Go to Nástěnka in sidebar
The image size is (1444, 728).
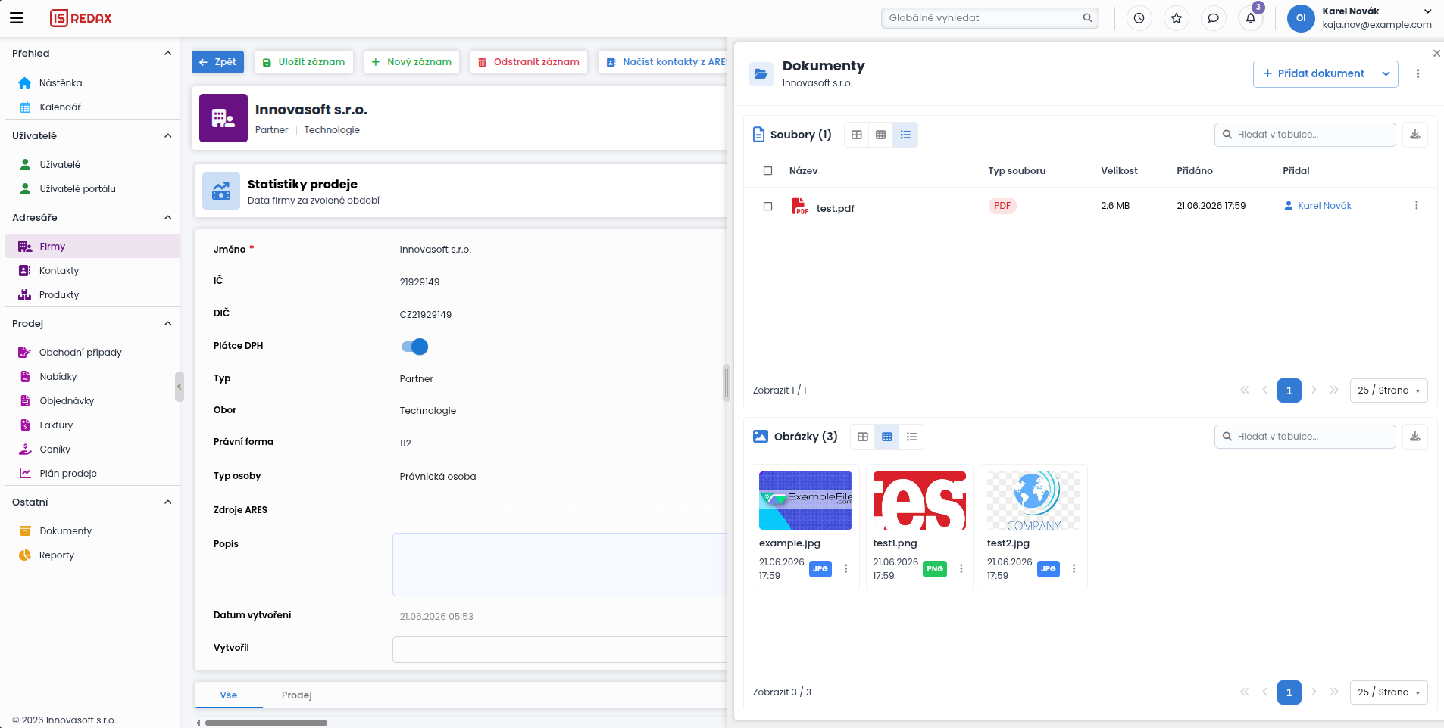(61, 83)
